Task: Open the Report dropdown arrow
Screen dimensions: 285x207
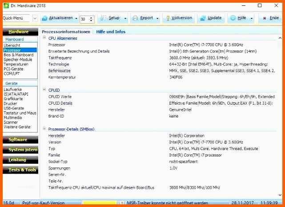Action: [157, 19]
